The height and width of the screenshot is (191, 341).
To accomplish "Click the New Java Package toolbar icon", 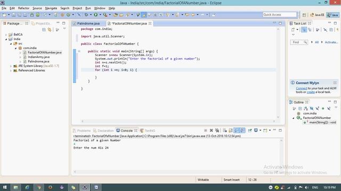I will pos(62,15).
